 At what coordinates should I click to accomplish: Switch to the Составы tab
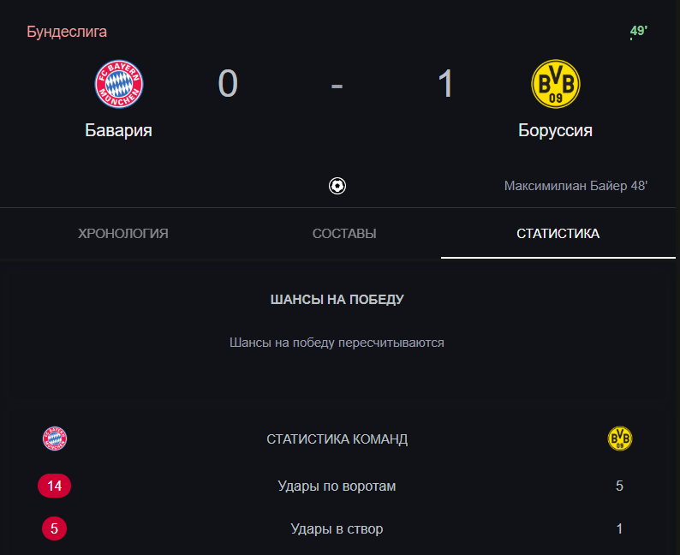point(344,234)
